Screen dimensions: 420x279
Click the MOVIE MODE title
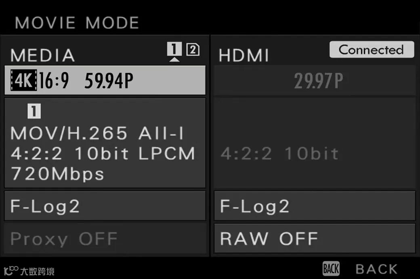pos(77,23)
